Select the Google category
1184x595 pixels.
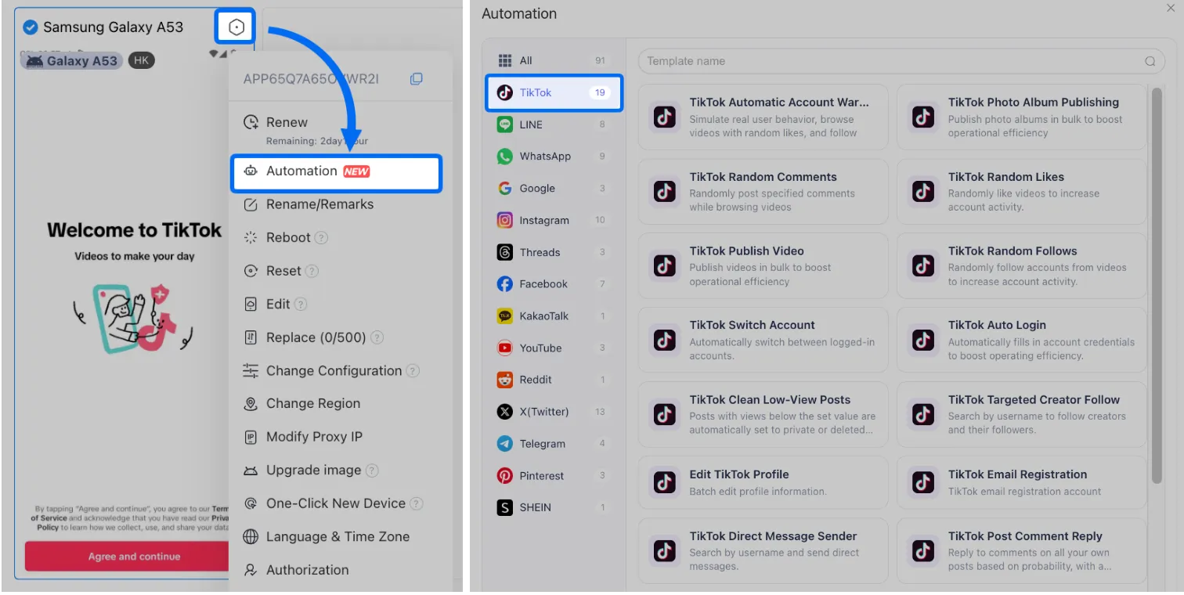coord(553,188)
